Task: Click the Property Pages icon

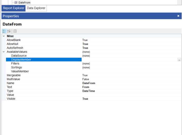Action: [15, 31]
